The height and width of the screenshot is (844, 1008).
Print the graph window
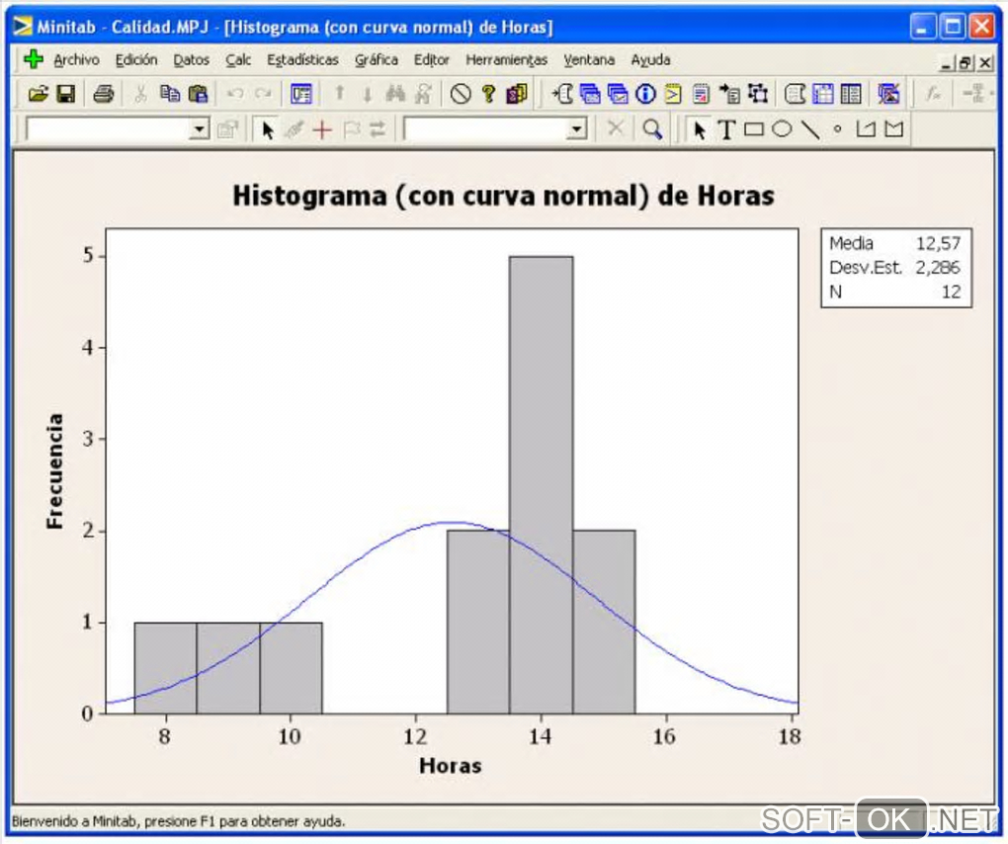pos(103,94)
